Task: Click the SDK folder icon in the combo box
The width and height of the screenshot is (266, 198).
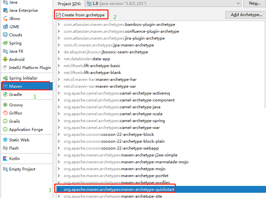Action: (x=89, y=3)
